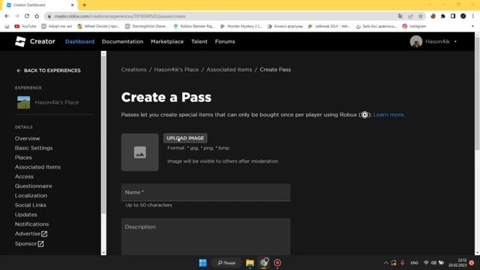Open the Wheel Decide bookmark
Viewport: 480px width, 270px height.
(x=98, y=26)
